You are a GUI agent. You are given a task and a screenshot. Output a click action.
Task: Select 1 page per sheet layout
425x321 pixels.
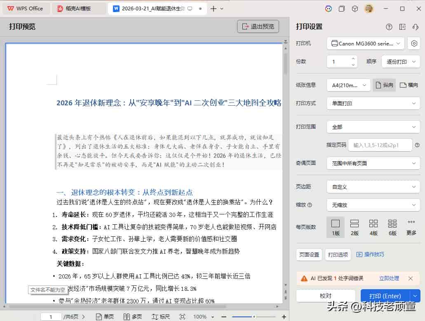[x=336, y=227]
